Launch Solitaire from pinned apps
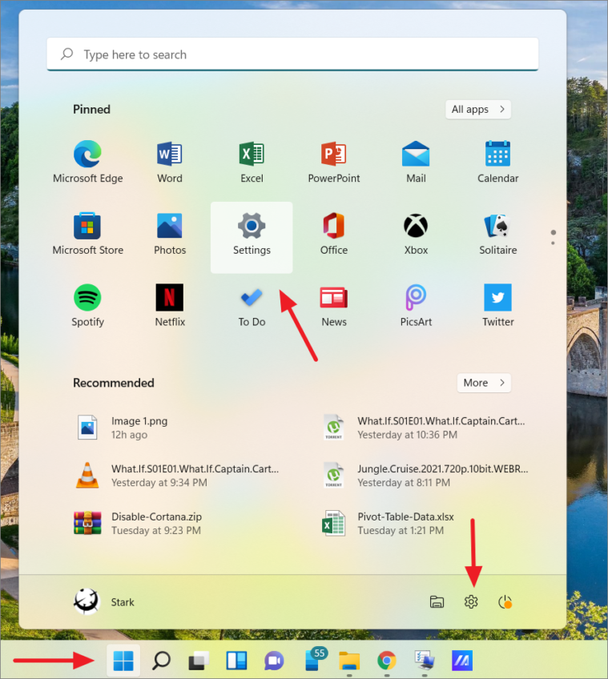Image resolution: width=608 pixels, height=679 pixels. click(x=497, y=234)
